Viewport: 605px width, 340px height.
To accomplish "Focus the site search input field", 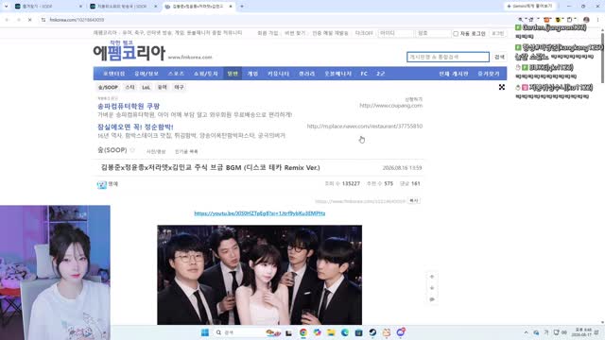I will [x=448, y=57].
